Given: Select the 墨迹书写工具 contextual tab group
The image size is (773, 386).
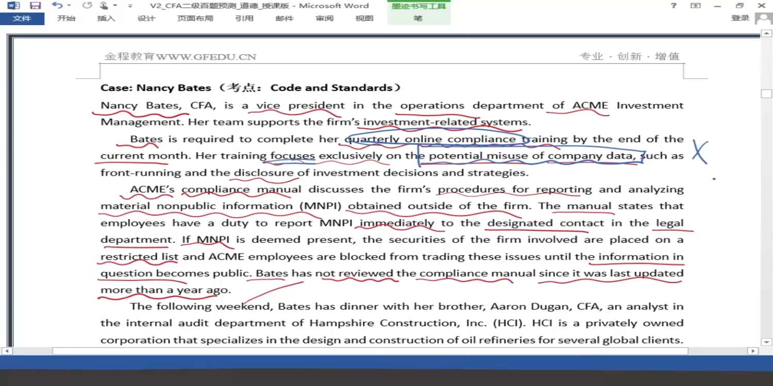Looking at the screenshot, I should point(419,6).
